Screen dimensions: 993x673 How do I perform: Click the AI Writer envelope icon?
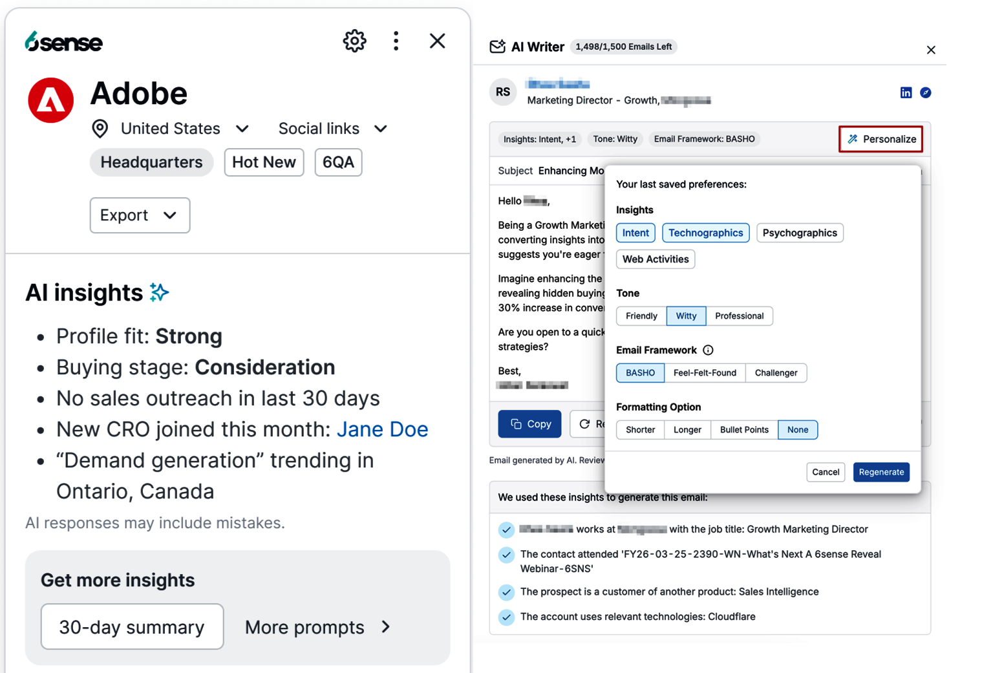coord(497,47)
